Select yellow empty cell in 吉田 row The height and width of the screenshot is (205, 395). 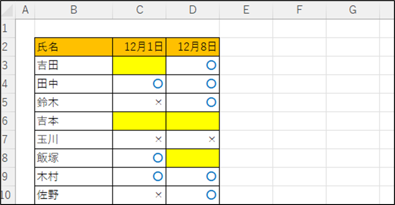pos(139,65)
